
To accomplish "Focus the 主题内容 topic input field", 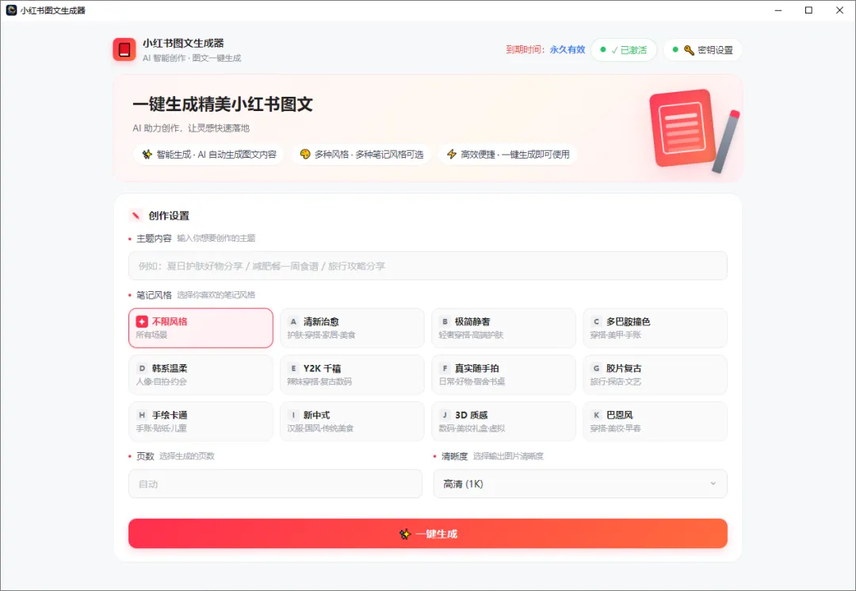I will (427, 266).
